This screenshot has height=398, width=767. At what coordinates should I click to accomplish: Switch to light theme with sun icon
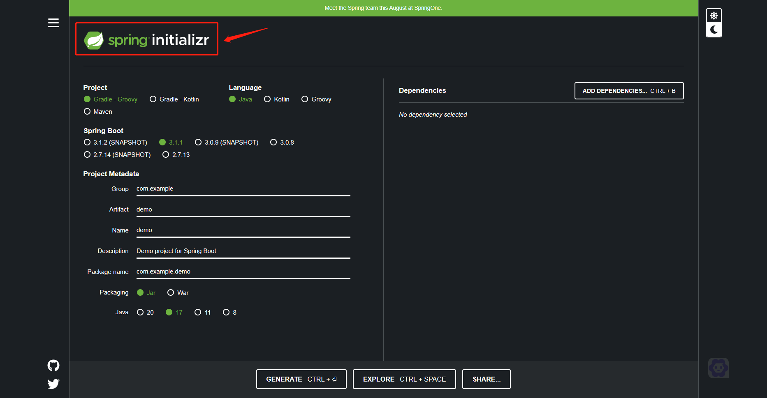714,15
